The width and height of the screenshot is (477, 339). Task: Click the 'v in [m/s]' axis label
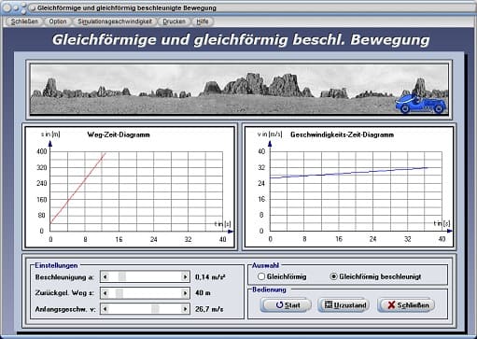[x=270, y=134]
